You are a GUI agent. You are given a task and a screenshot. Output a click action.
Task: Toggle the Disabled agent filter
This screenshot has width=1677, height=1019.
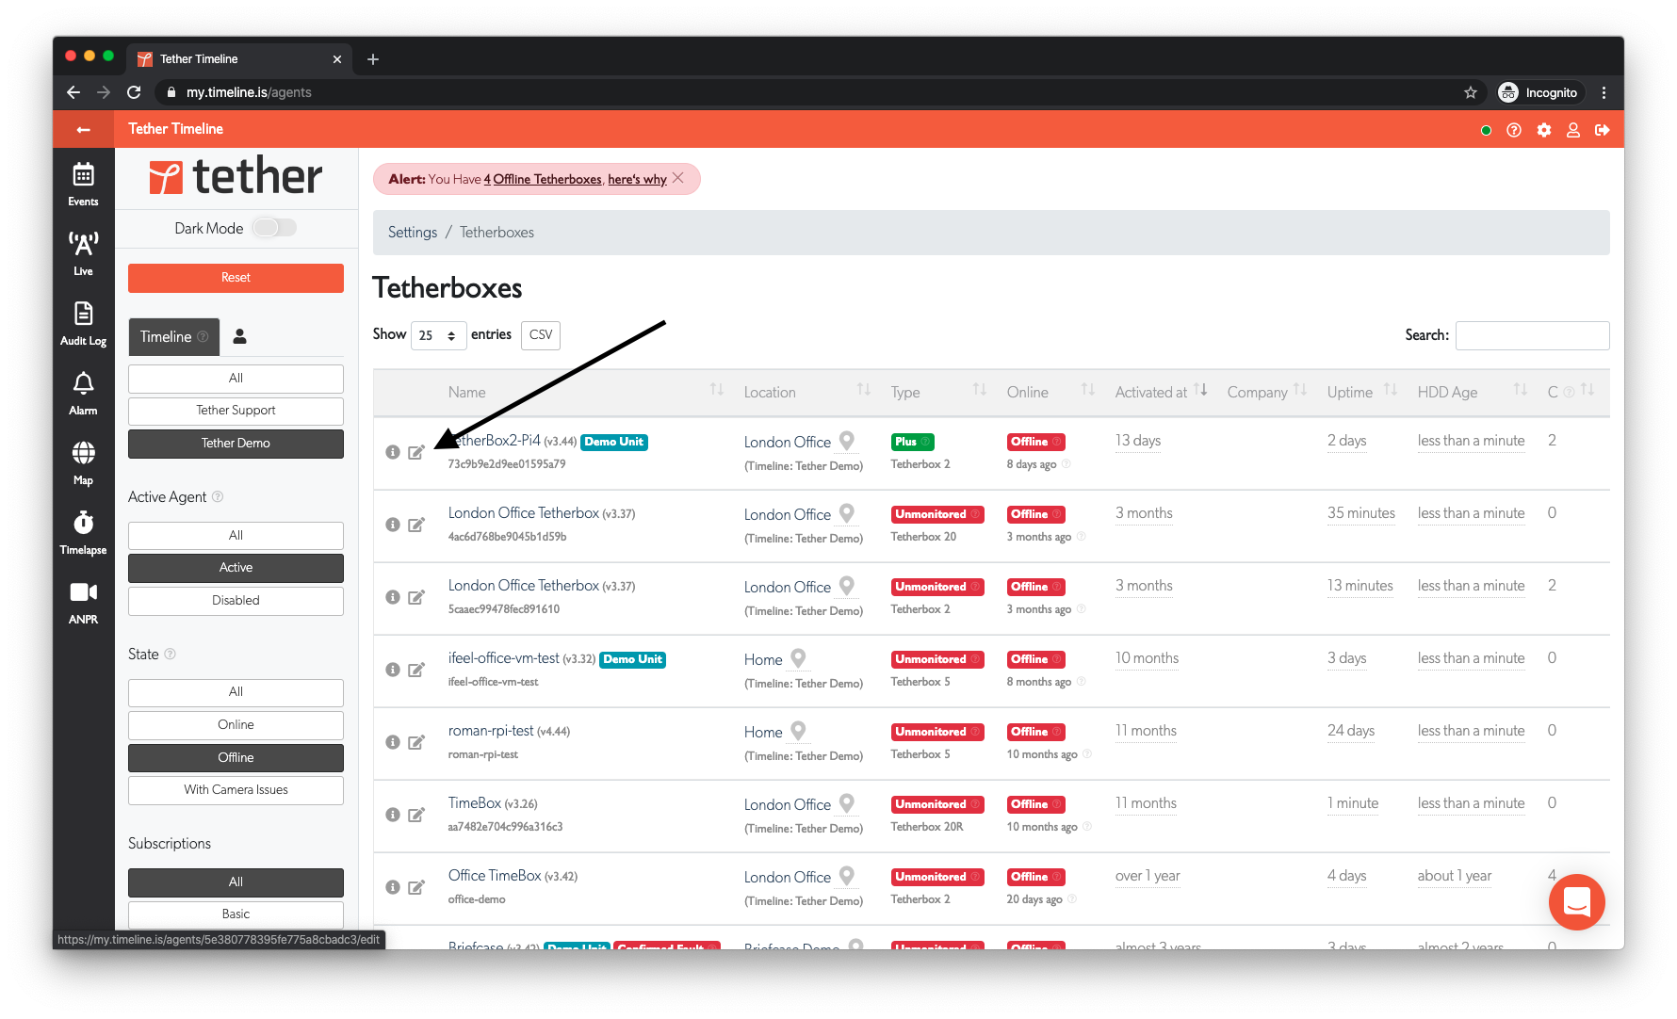click(x=235, y=600)
